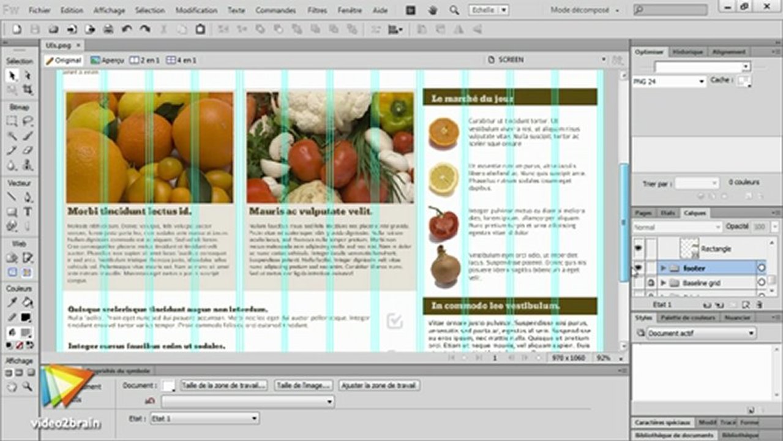Image resolution: width=783 pixels, height=441 pixels.
Task: Select the Pencil tool
Action: [x=12, y=150]
